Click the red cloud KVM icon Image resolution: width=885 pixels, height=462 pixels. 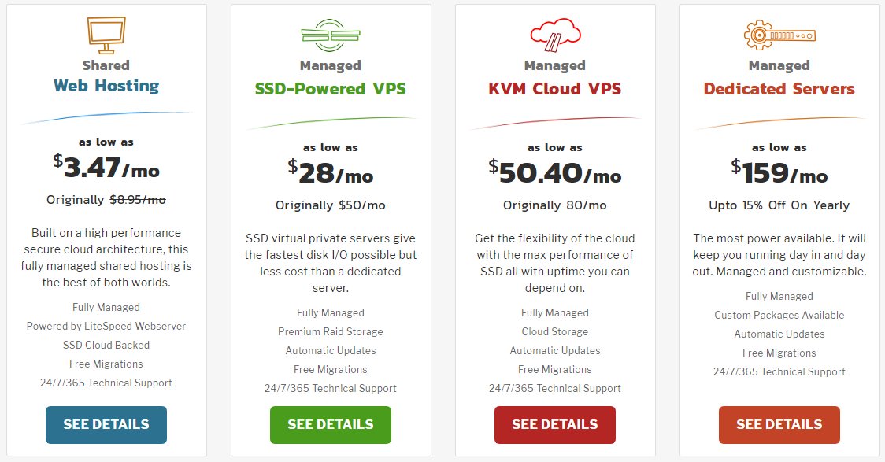555,35
